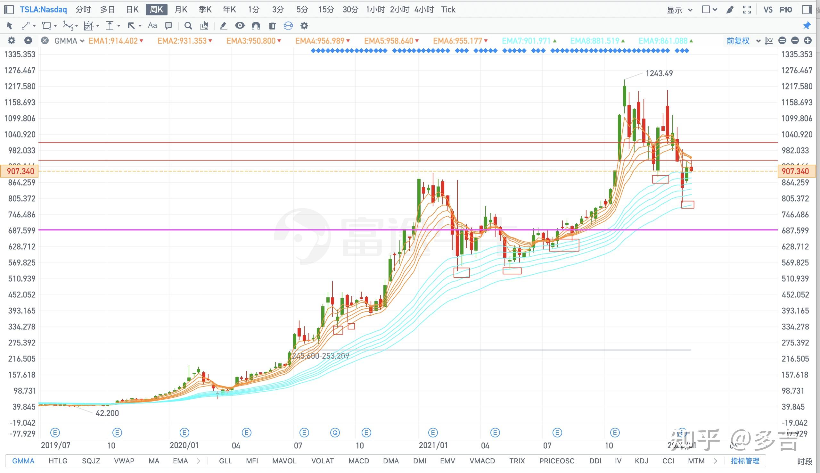Image resolution: width=820 pixels, height=473 pixels.
Task: Pick the arrow marker tool
Action: [x=131, y=25]
